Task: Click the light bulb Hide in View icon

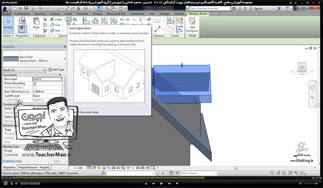Action: [141, 19]
